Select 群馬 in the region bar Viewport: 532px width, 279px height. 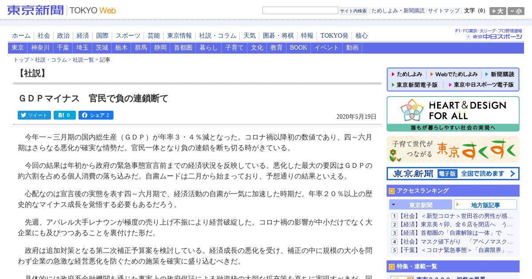coord(141,48)
